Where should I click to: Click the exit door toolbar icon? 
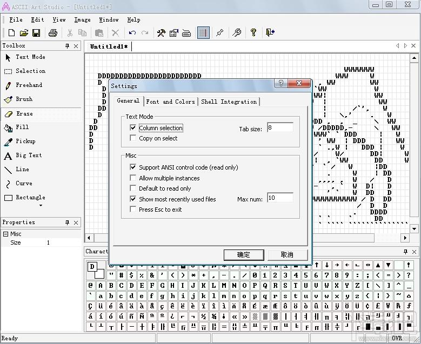tap(270, 32)
